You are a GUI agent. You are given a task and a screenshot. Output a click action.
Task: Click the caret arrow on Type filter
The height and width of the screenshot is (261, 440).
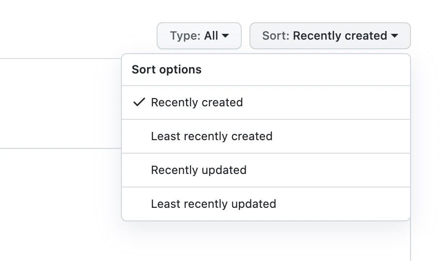(225, 36)
